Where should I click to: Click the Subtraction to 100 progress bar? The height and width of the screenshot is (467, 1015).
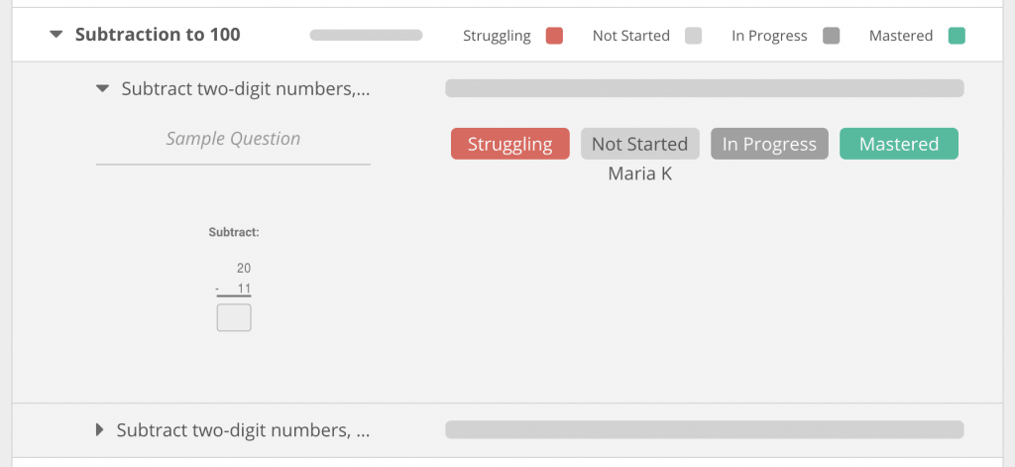(x=366, y=36)
